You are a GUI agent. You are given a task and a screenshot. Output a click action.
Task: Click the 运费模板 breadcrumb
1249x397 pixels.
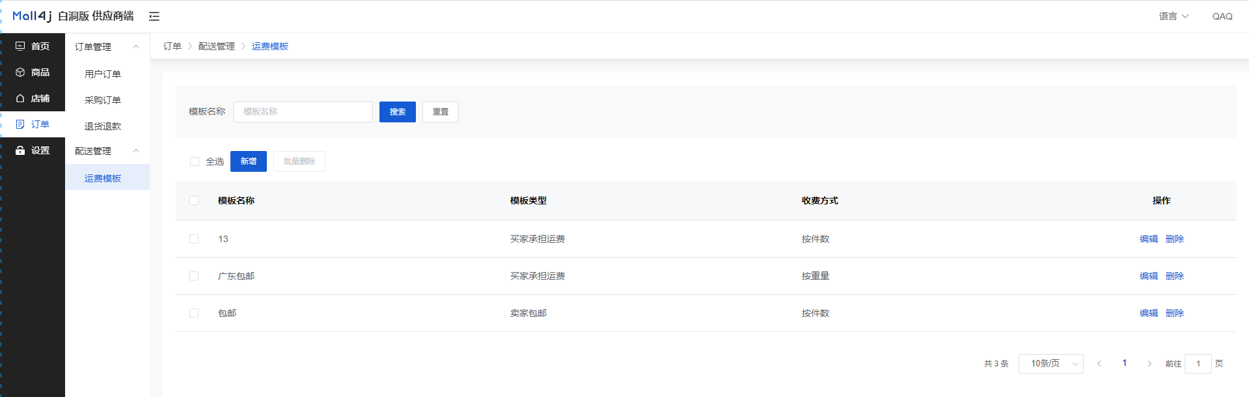pos(270,46)
